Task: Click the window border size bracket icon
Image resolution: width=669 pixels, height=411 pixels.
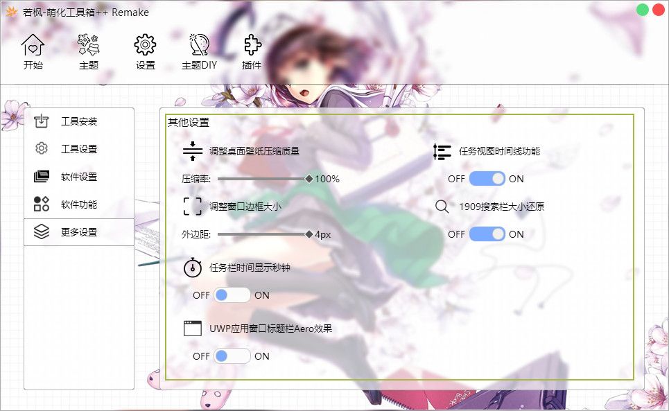Action: pos(193,207)
